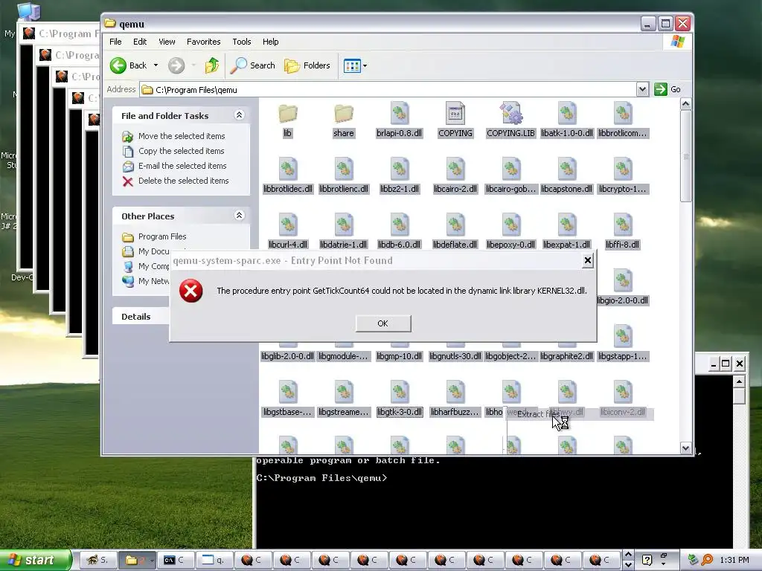762x571 pixels.
Task: Collapse the Other Places panel
Action: coord(239,216)
